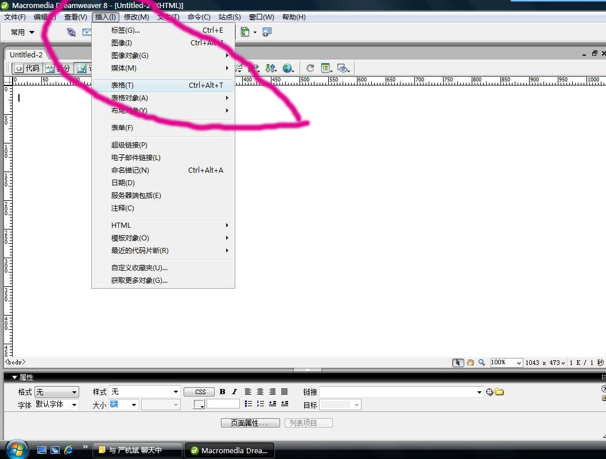
Task: Open the View Options icon menu
Action: pos(327,68)
